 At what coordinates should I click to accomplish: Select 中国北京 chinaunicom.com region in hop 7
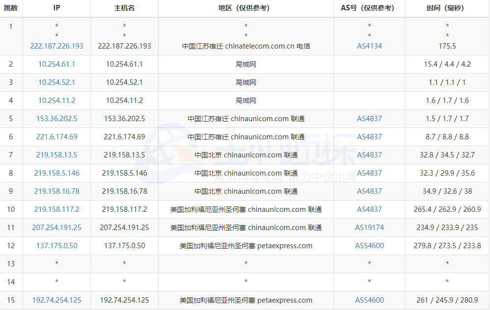(246, 155)
